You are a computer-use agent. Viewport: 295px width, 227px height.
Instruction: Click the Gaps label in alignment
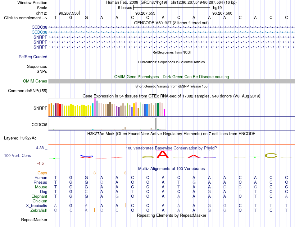click(x=42, y=173)
